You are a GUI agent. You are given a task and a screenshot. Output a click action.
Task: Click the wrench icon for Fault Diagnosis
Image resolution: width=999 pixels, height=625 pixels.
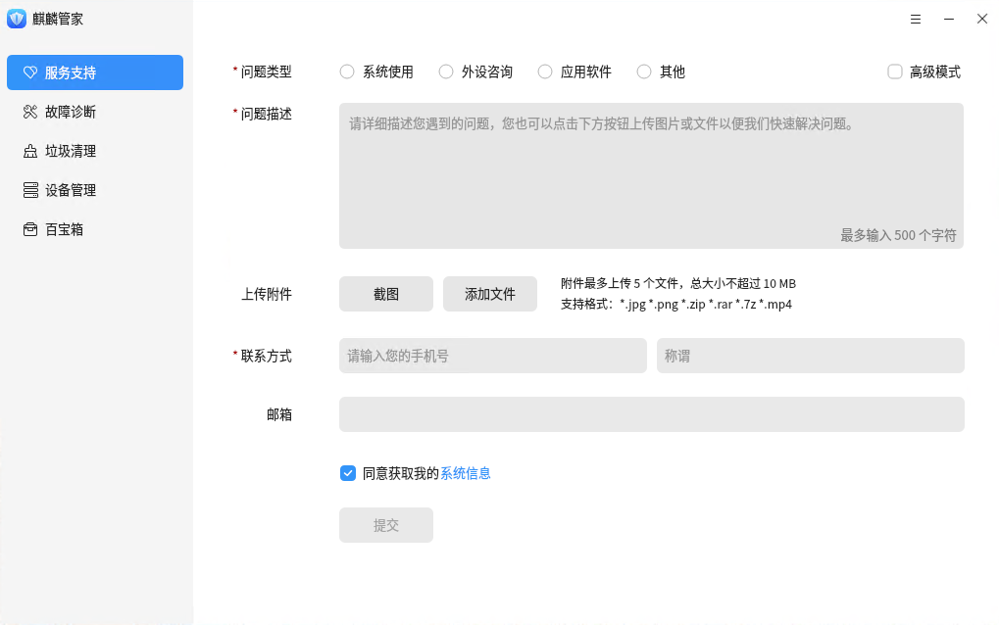click(30, 112)
